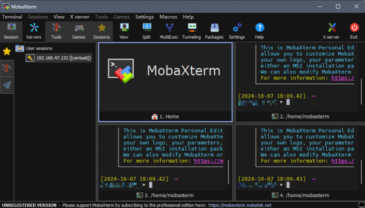Viewport: 365px width, 208px height.
Task: Select the 2. /home/mobaxterm tab label
Action: pos(304,116)
